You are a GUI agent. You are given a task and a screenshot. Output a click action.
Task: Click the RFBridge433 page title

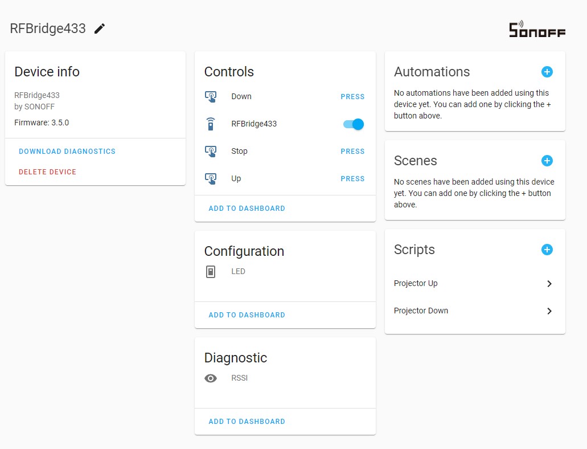[x=48, y=28]
